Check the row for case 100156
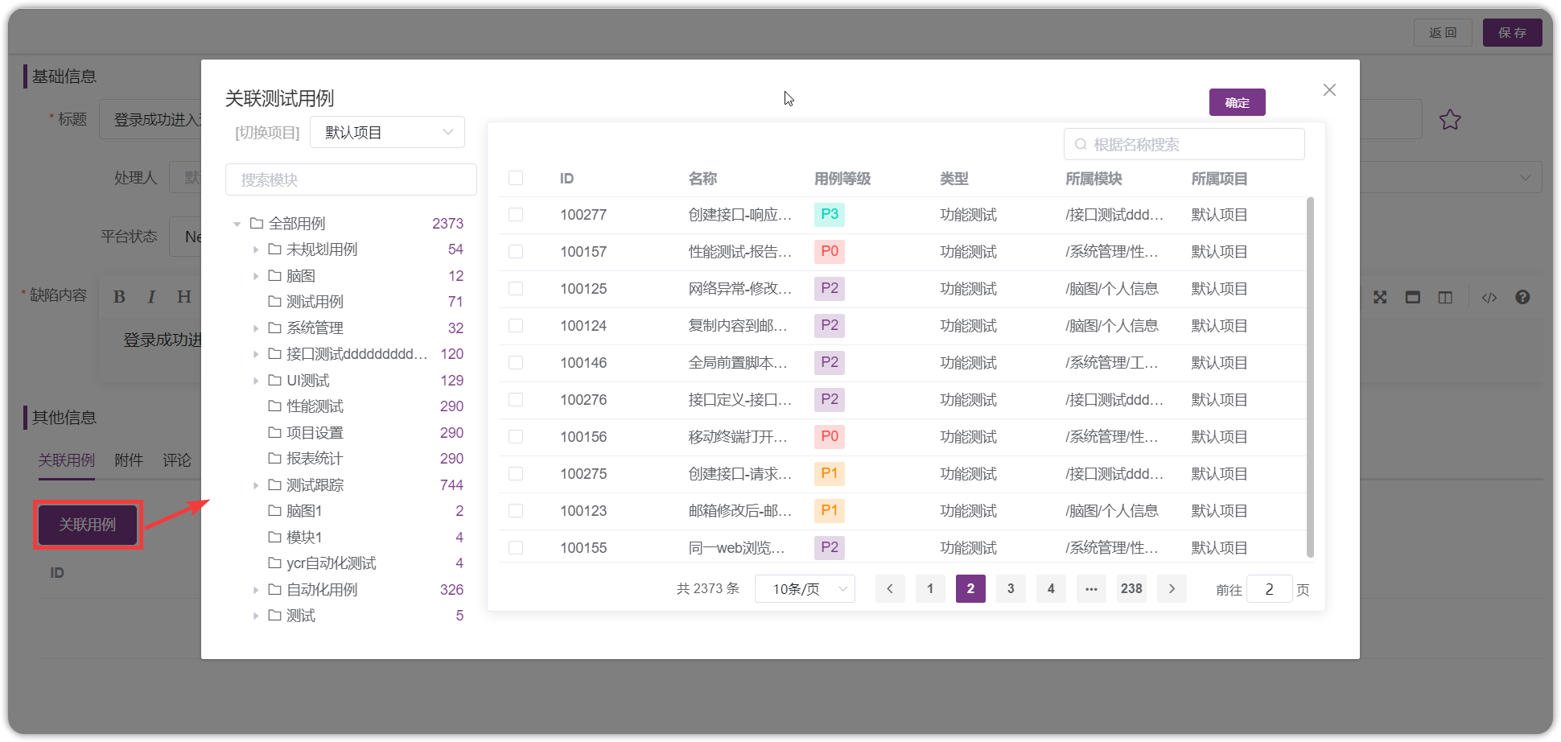Screen dimensions: 1561x742 click(516, 437)
